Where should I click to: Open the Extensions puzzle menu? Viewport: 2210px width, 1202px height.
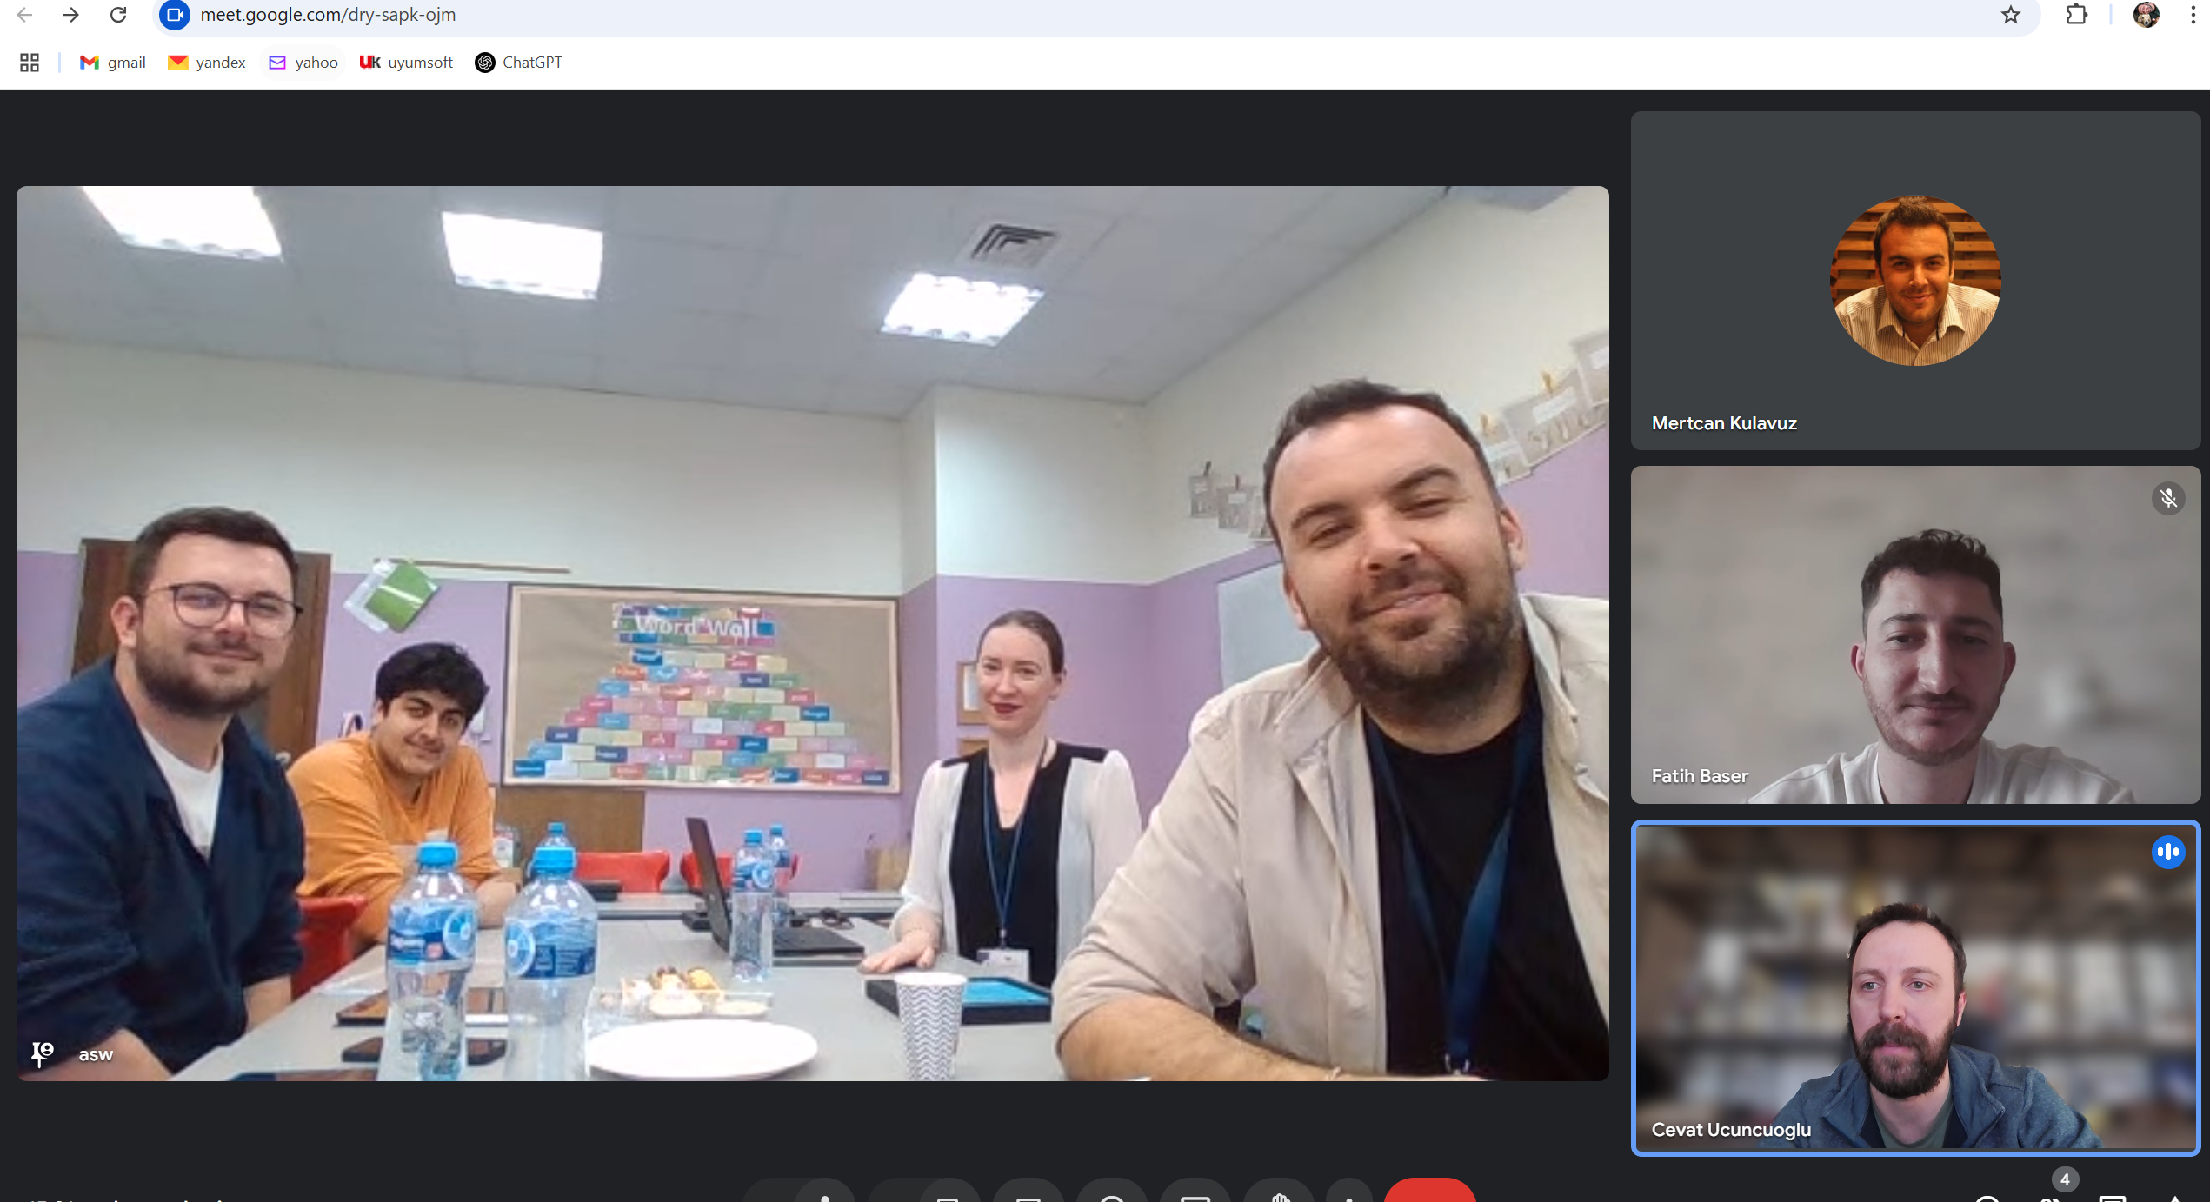pyautogui.click(x=2076, y=15)
